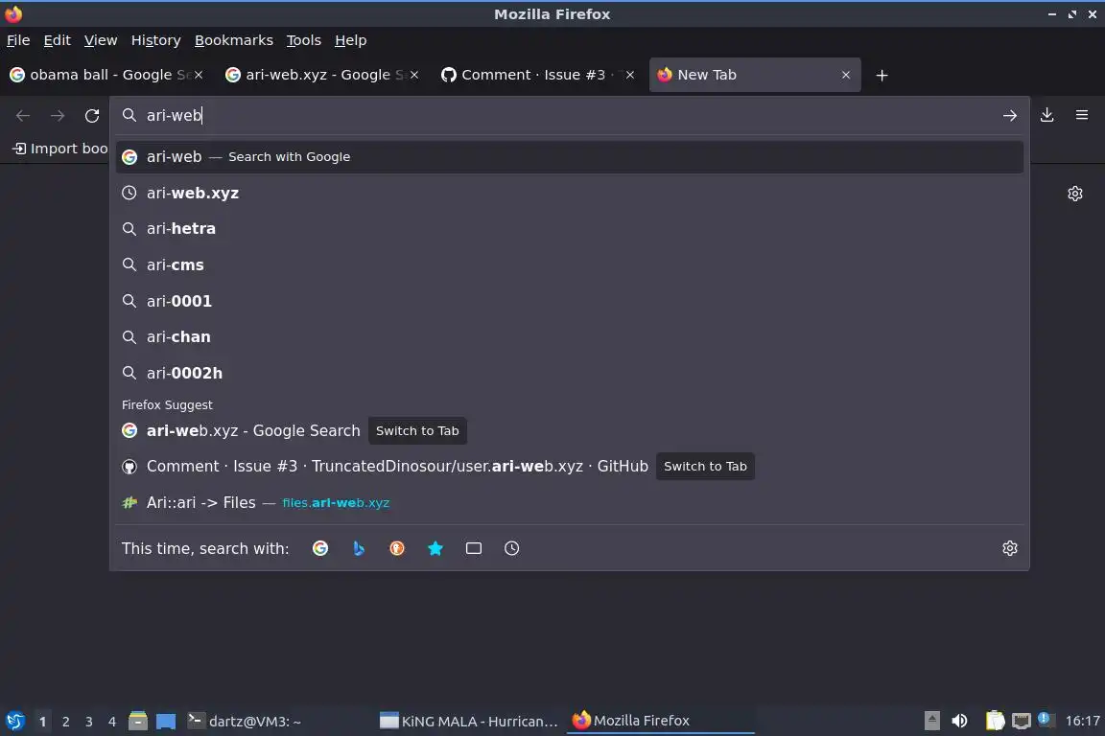Click the address bar input showing ari-web
Screen dimensions: 1105x736
pyautogui.click(x=570, y=116)
